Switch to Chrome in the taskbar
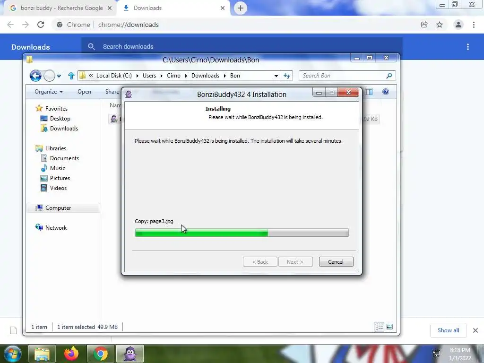Image resolution: width=484 pixels, height=363 pixels. coord(101,354)
